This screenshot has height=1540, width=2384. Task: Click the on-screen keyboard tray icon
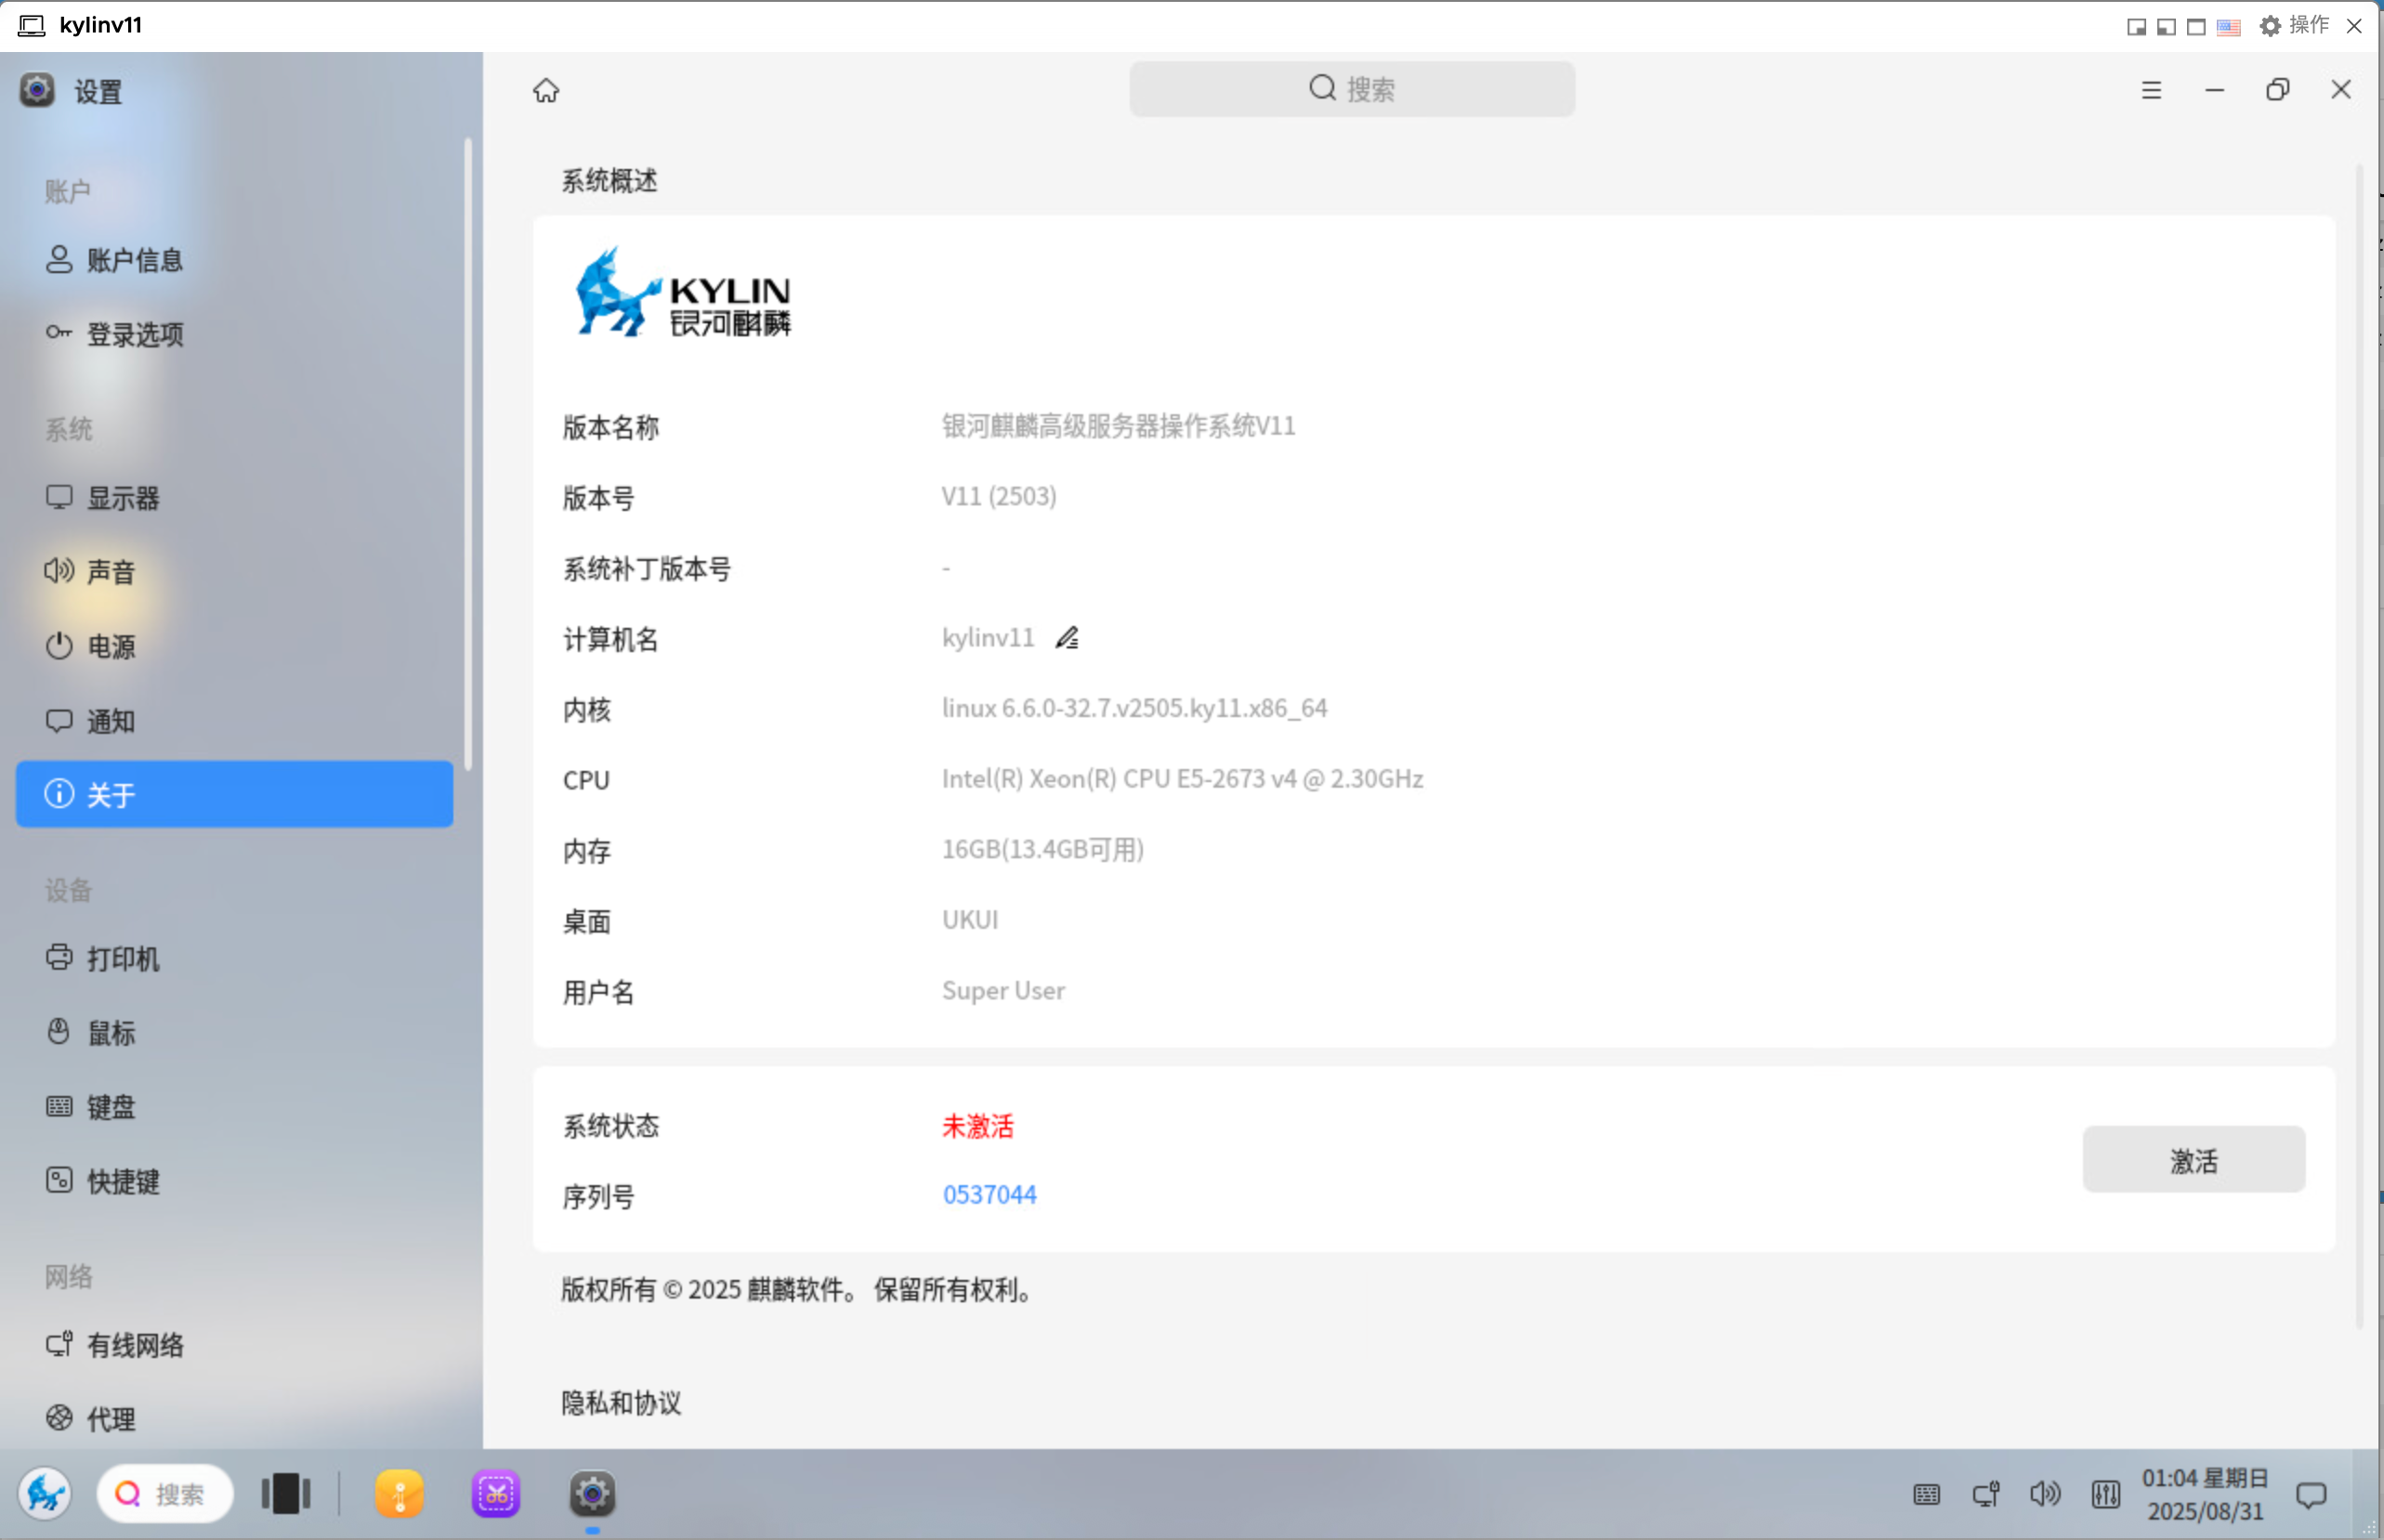coord(1926,1494)
